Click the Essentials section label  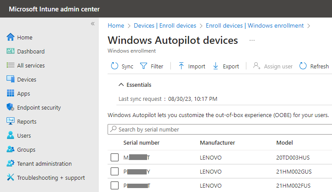point(139,85)
